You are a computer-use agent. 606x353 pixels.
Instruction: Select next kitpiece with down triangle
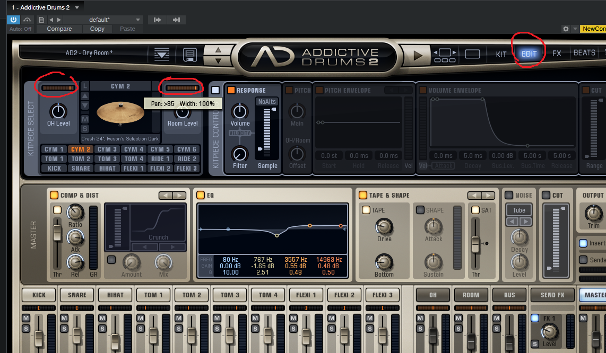85,106
